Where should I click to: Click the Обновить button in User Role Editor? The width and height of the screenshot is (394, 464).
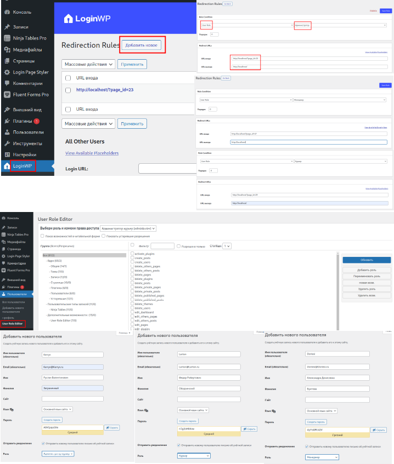pyautogui.click(x=367, y=260)
